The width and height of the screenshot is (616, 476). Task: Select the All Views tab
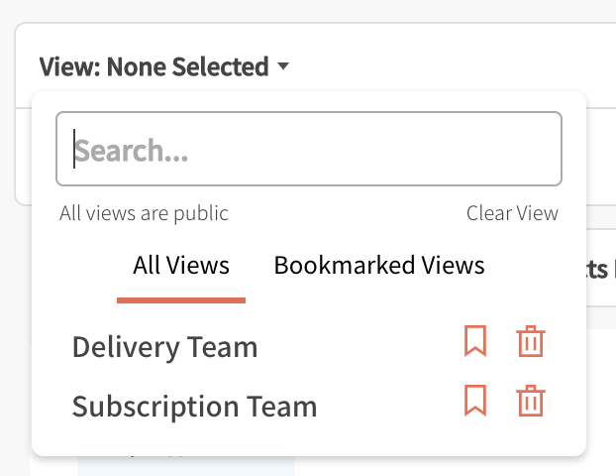coord(181,266)
